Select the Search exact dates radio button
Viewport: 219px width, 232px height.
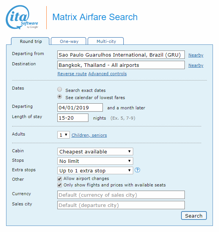[60, 89]
